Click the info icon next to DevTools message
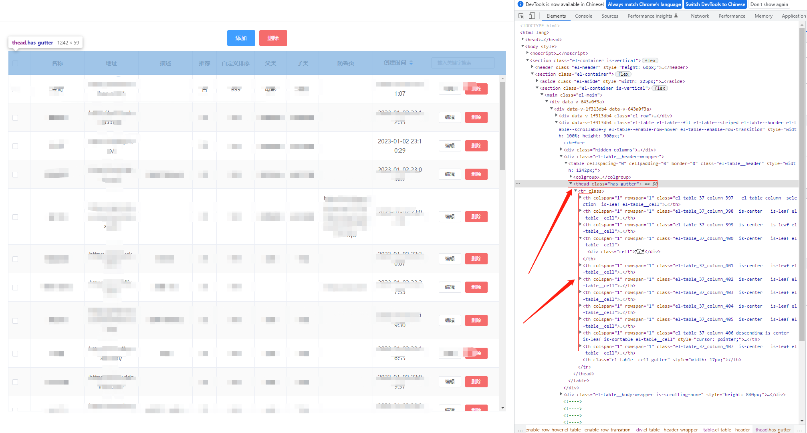The image size is (807, 433). click(520, 4)
